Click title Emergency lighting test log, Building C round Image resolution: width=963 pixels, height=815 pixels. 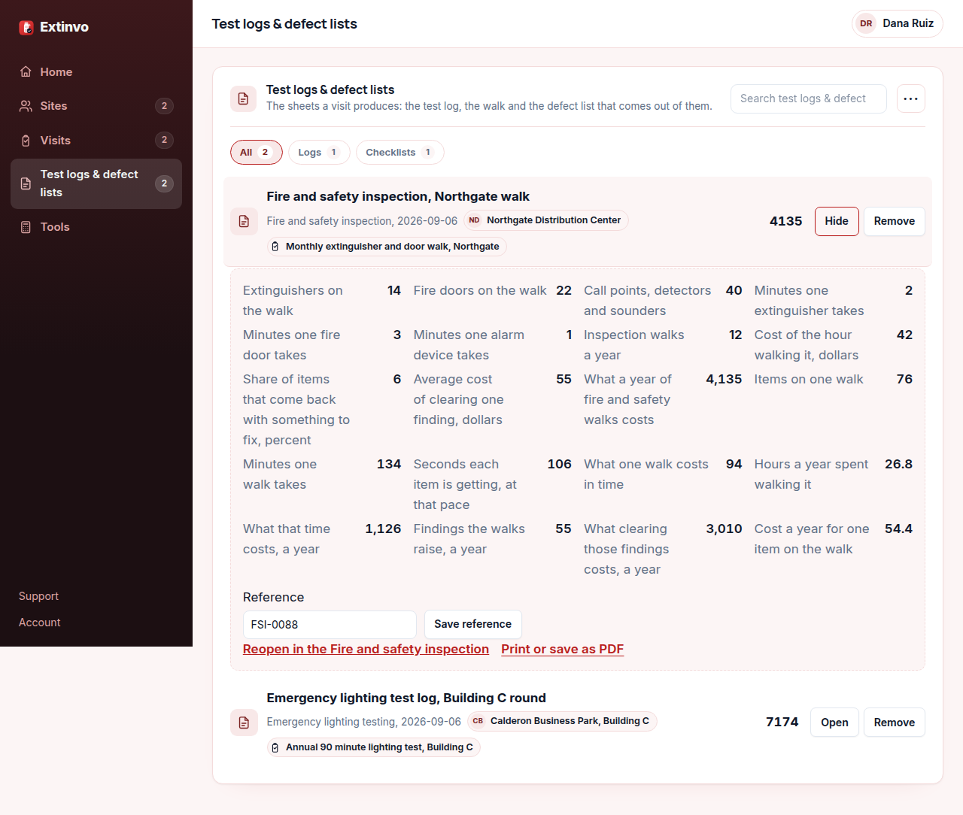tap(406, 698)
